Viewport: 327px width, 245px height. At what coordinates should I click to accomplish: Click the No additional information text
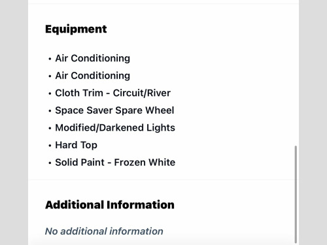coord(104,231)
